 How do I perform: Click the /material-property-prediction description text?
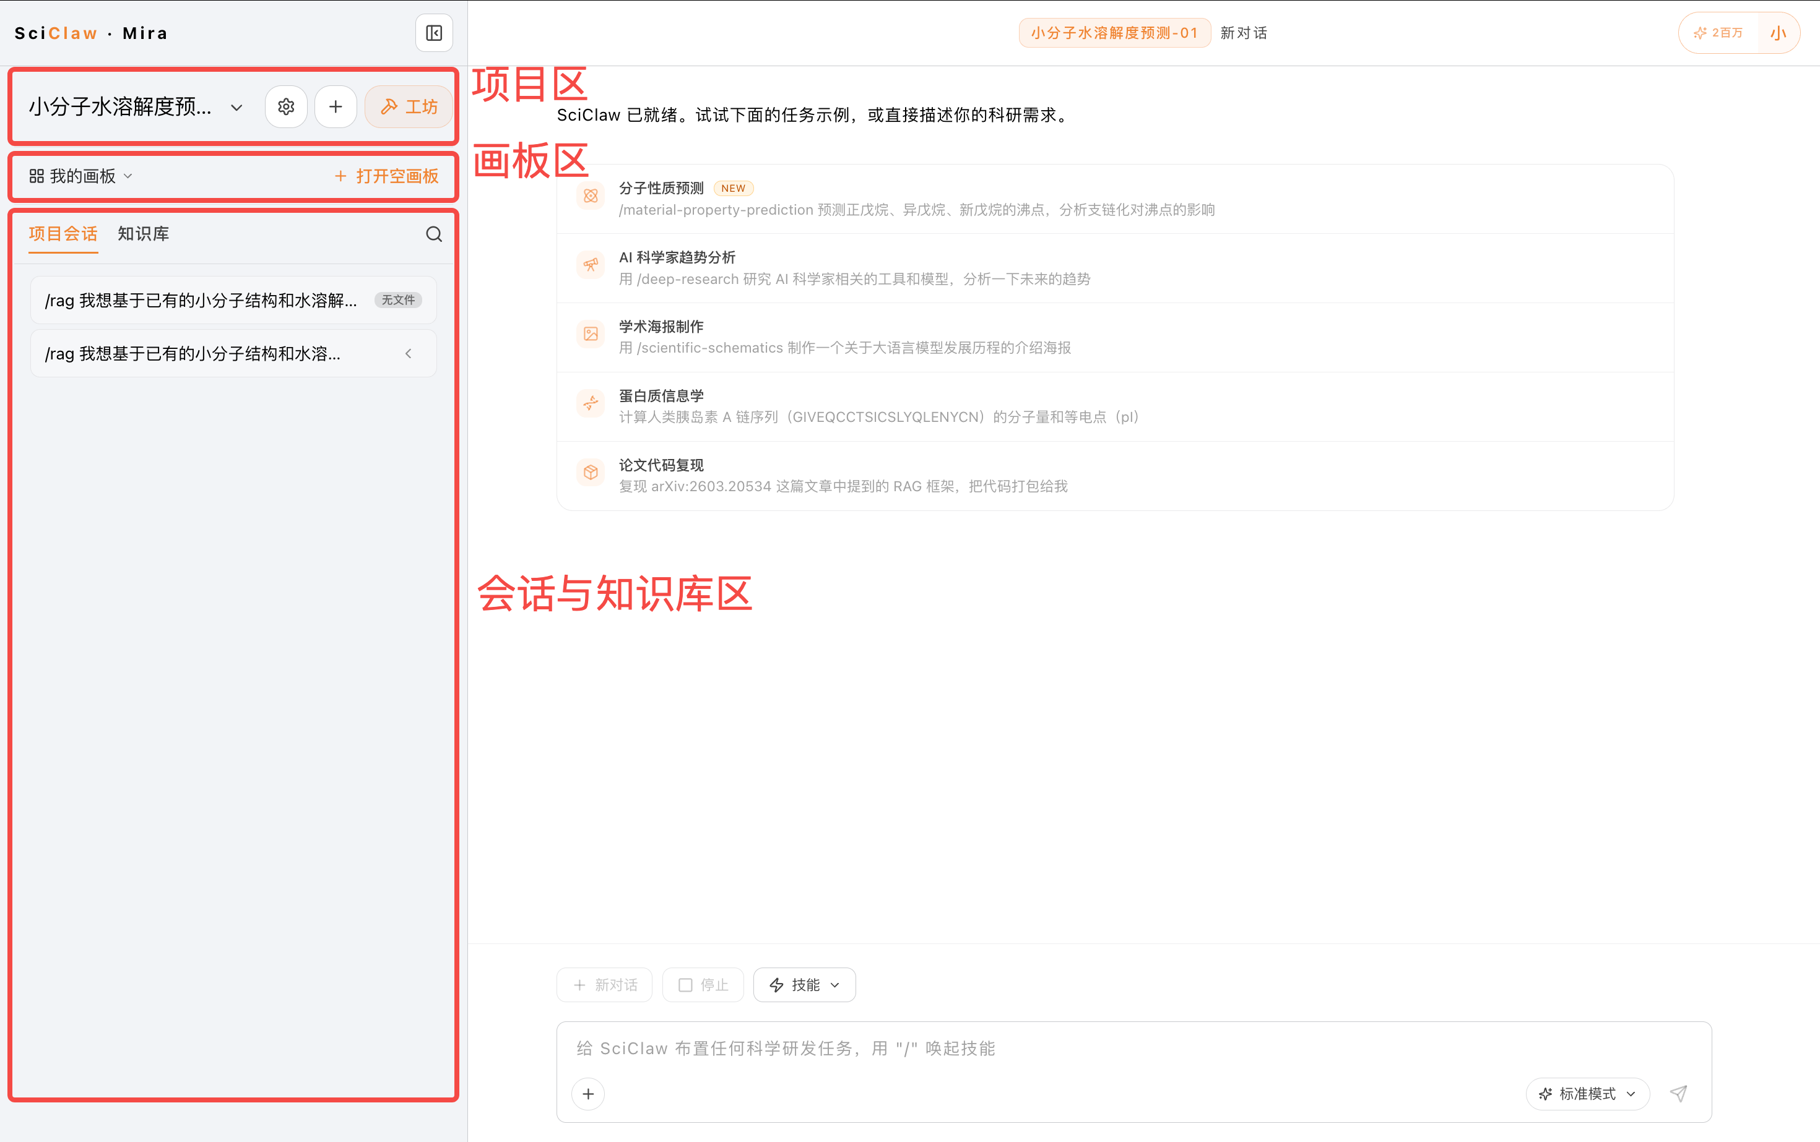[917, 210]
